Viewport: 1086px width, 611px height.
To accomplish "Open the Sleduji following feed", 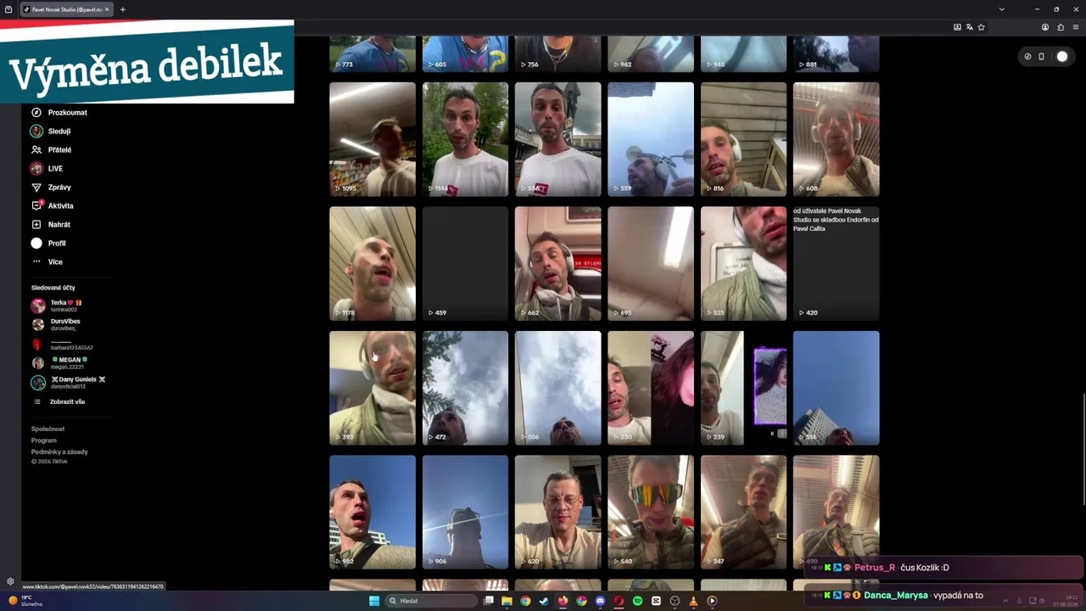I will [51, 131].
